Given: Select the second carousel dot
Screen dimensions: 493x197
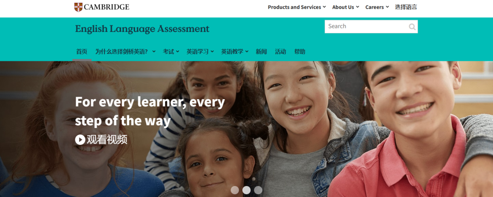Looking at the screenshot, I should (246, 190).
